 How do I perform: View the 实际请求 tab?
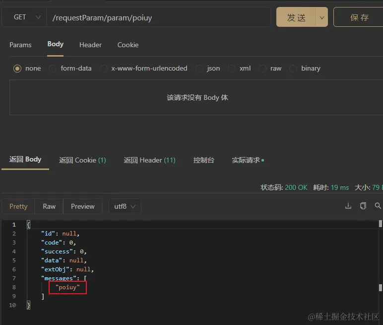(248, 161)
